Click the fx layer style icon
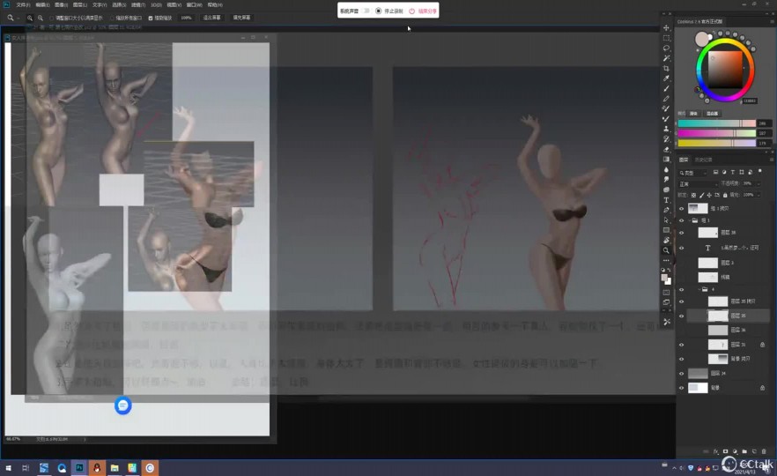Screen dimensions: 777x476 tap(715, 451)
